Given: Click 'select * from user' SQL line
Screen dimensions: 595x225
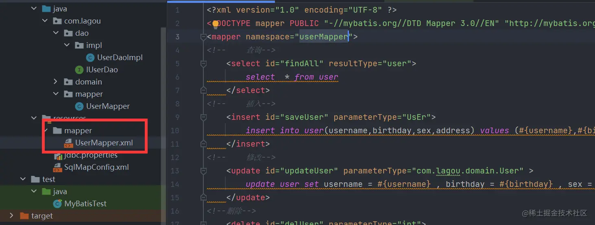Looking at the screenshot, I should pos(292,77).
